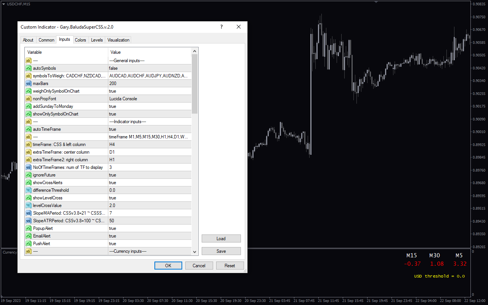Select the maxBars value 200
Image resolution: width=488 pixels, height=305 pixels.
pos(150,83)
